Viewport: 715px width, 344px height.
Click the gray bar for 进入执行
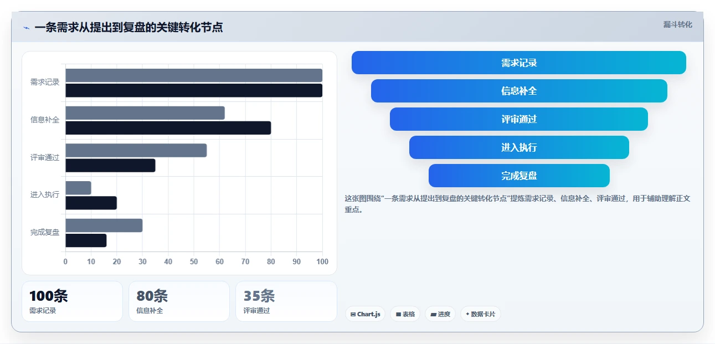point(78,188)
